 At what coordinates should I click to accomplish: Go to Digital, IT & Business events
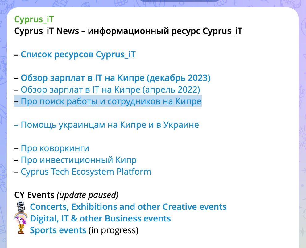pyautogui.click(x=100, y=218)
